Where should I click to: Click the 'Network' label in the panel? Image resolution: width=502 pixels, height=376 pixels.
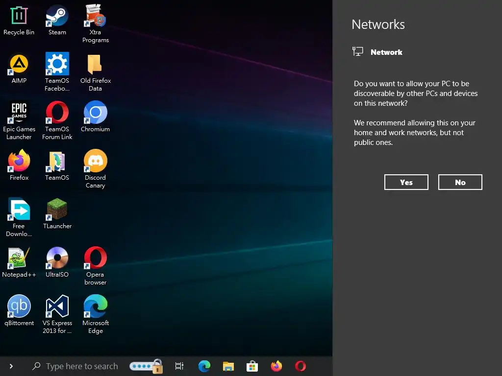pos(386,52)
